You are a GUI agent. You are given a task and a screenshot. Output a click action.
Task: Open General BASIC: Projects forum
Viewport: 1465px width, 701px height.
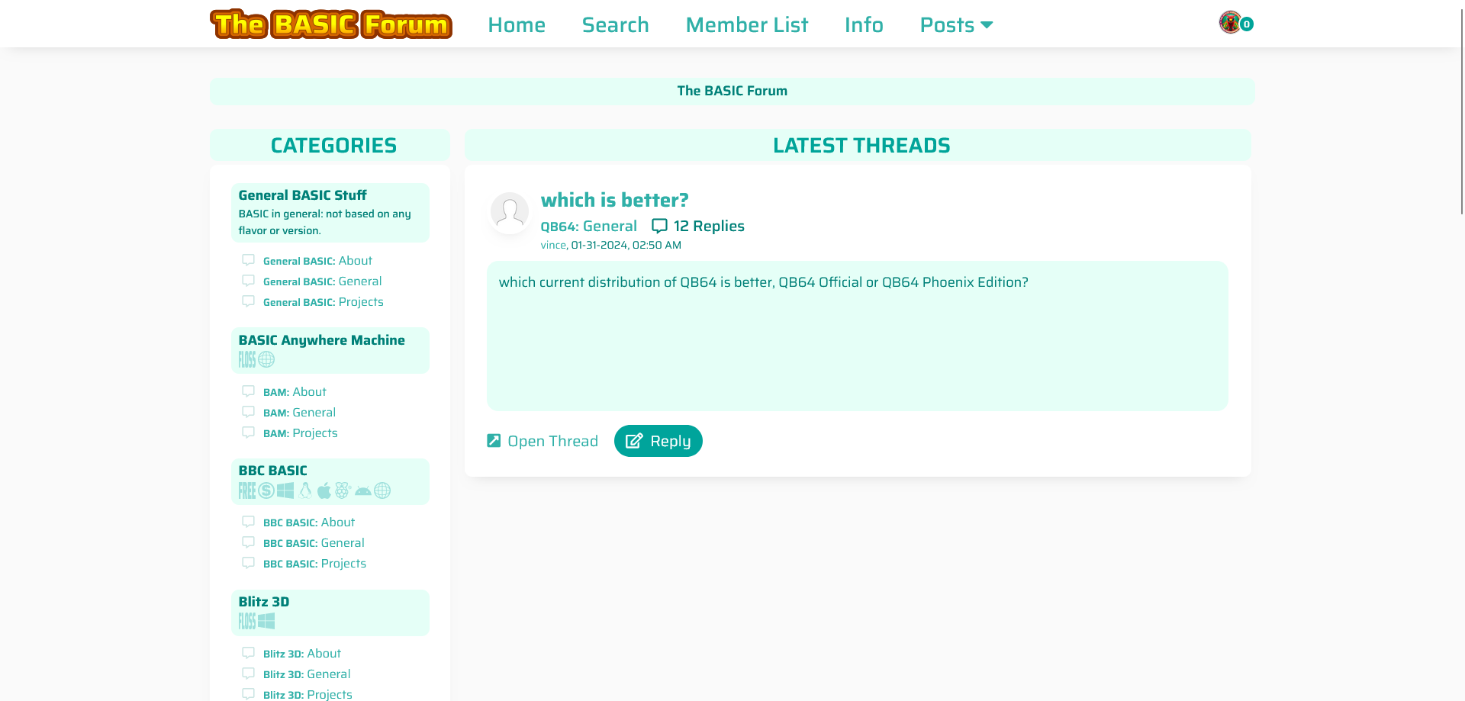(324, 302)
